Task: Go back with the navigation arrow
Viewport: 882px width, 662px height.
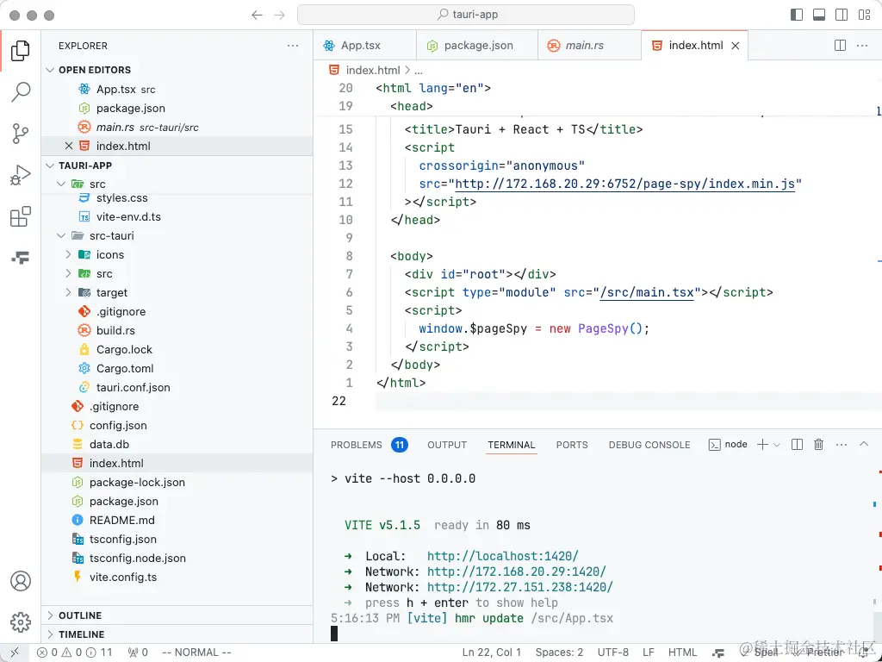Action: [x=257, y=16]
